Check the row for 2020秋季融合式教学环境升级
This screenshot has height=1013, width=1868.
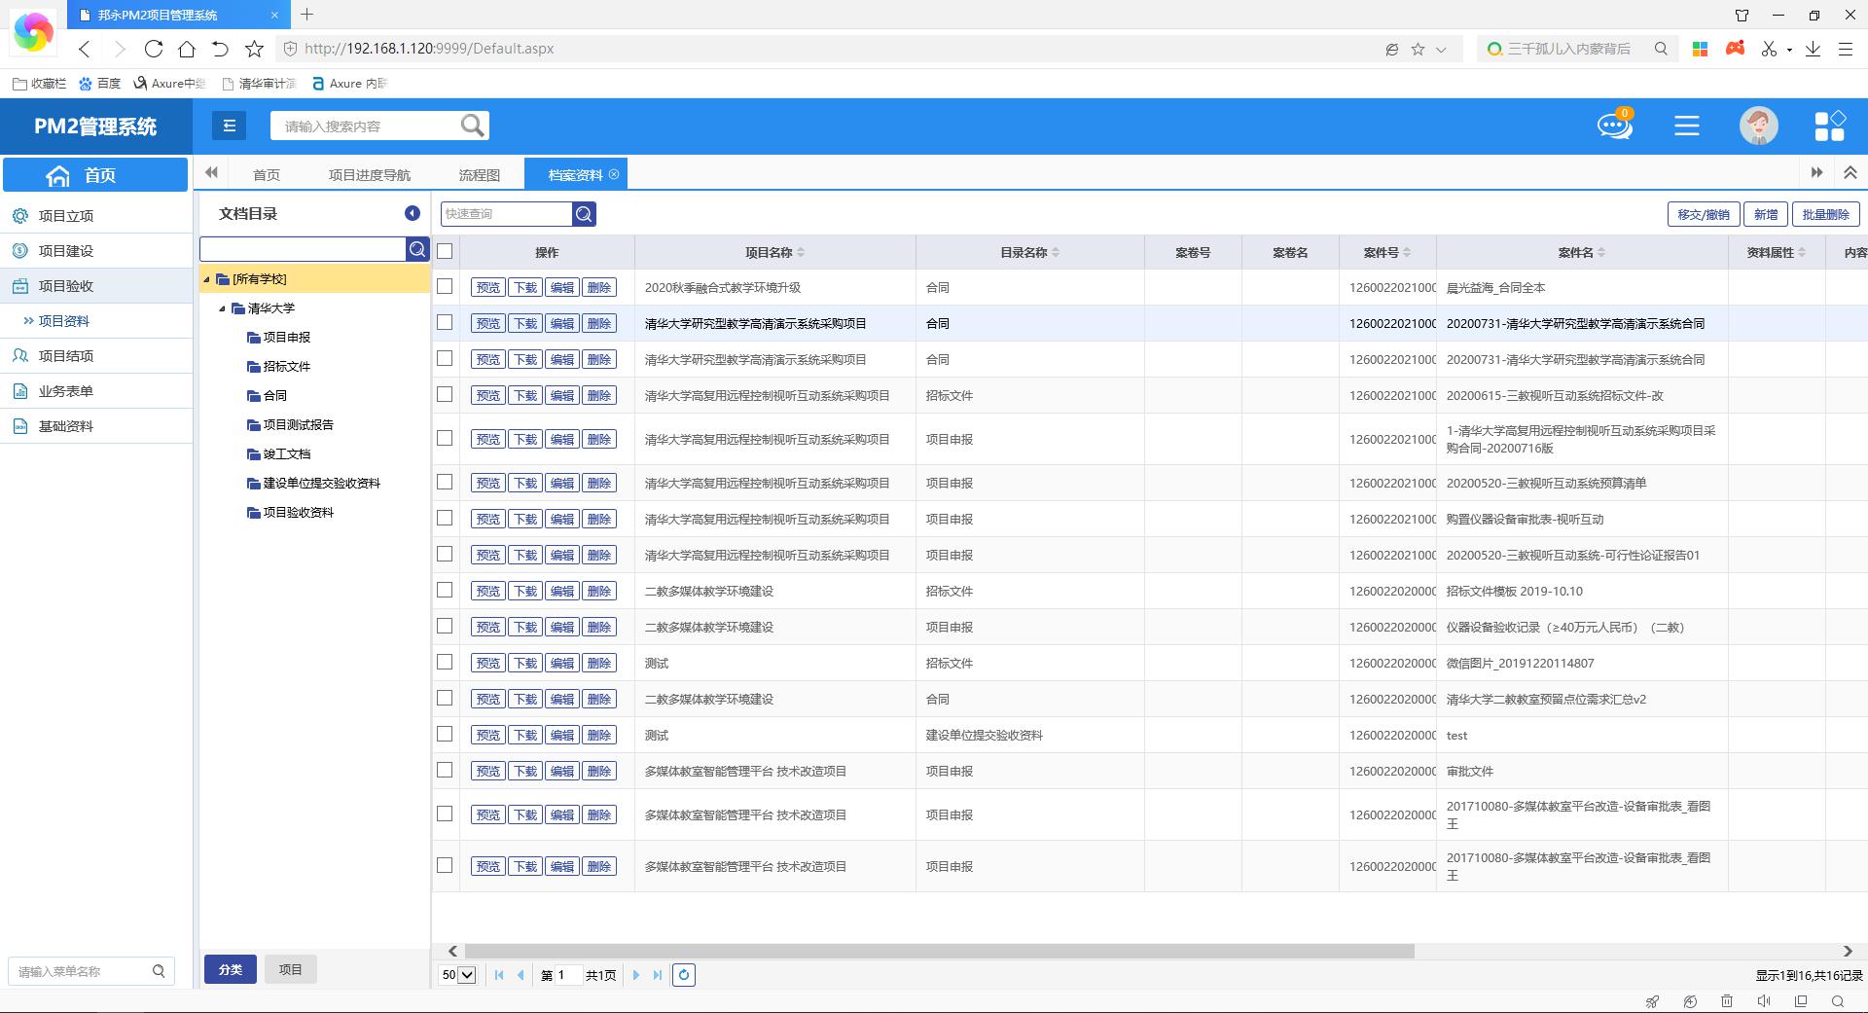(445, 286)
